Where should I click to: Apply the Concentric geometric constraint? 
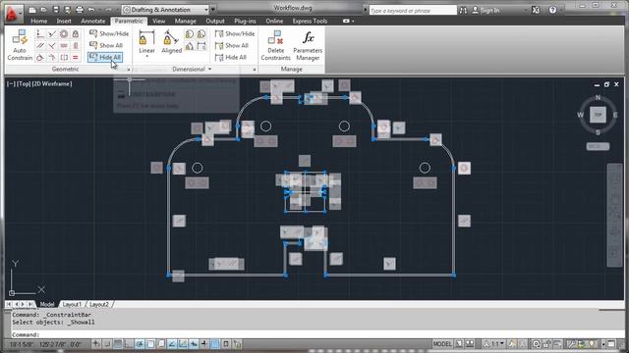tap(64, 34)
